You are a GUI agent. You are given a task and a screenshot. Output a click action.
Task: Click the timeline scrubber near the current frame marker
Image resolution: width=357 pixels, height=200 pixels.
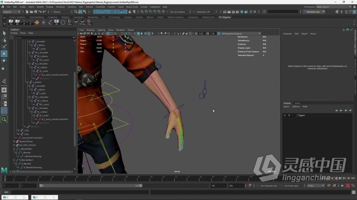4,178
